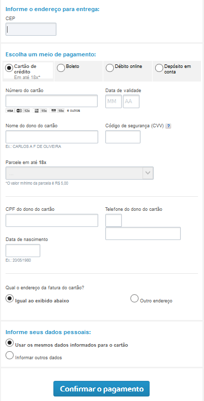Click the CPF do dono do cartão field
Image resolution: width=204 pixels, height=401 pixels.
pyautogui.click(x=52, y=220)
